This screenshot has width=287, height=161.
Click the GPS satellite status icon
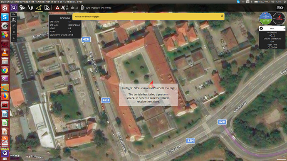click(63, 7)
